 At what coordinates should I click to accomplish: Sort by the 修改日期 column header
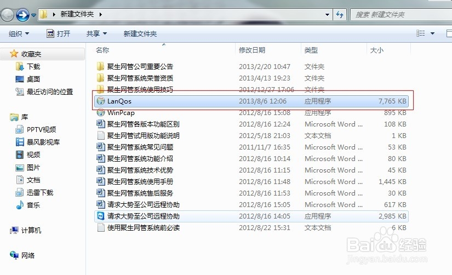coord(252,50)
